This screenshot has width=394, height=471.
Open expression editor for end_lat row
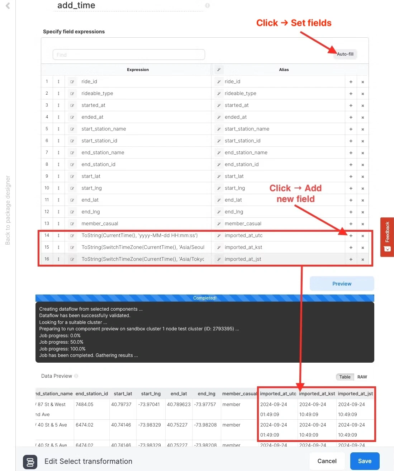(x=72, y=200)
